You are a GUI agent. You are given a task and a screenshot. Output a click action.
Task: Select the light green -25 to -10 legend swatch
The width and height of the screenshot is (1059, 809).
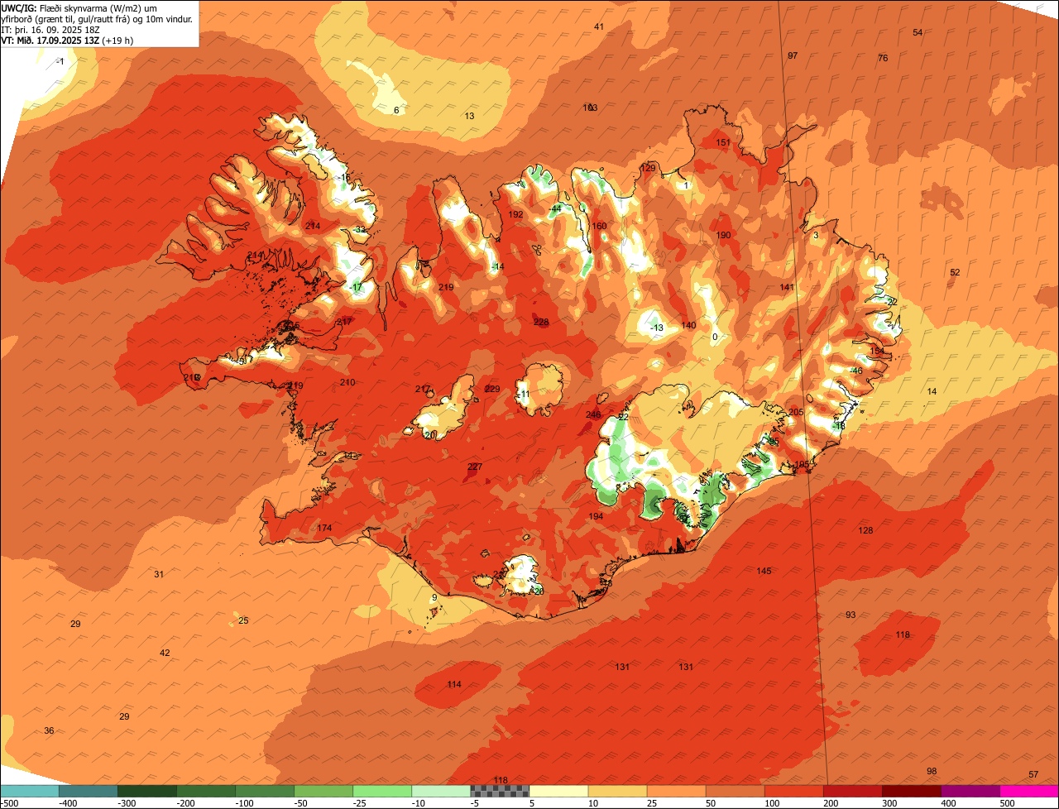(x=381, y=791)
